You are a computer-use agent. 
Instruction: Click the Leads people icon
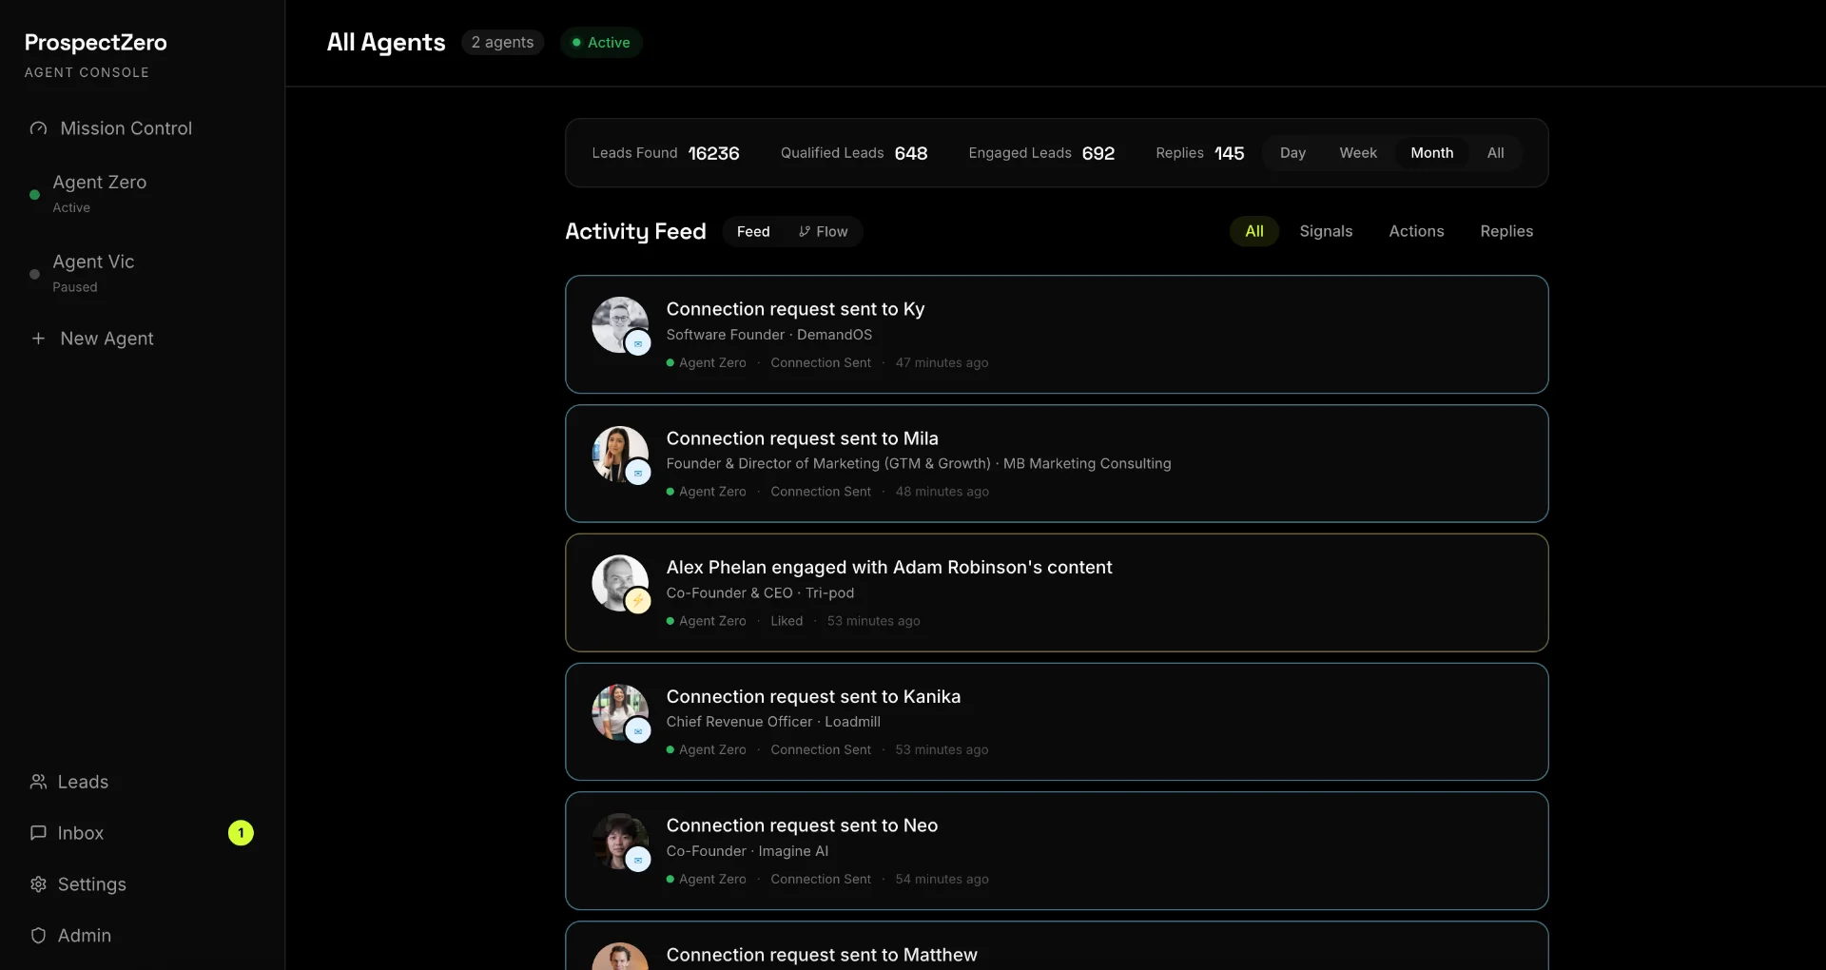click(38, 782)
